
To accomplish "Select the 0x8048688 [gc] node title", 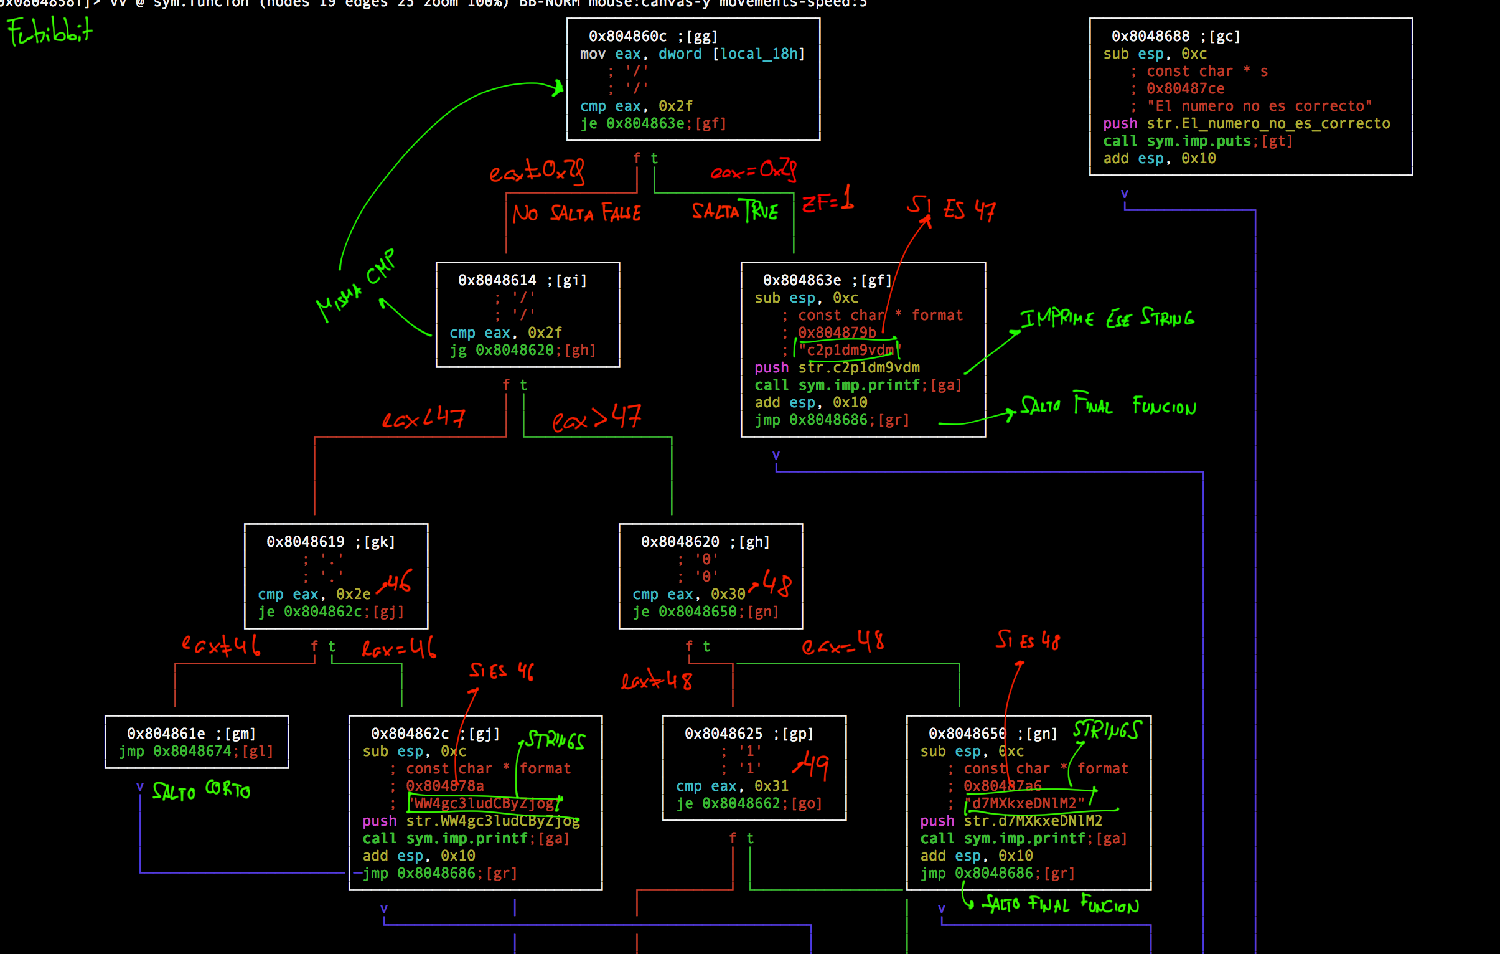I will (x=1176, y=36).
